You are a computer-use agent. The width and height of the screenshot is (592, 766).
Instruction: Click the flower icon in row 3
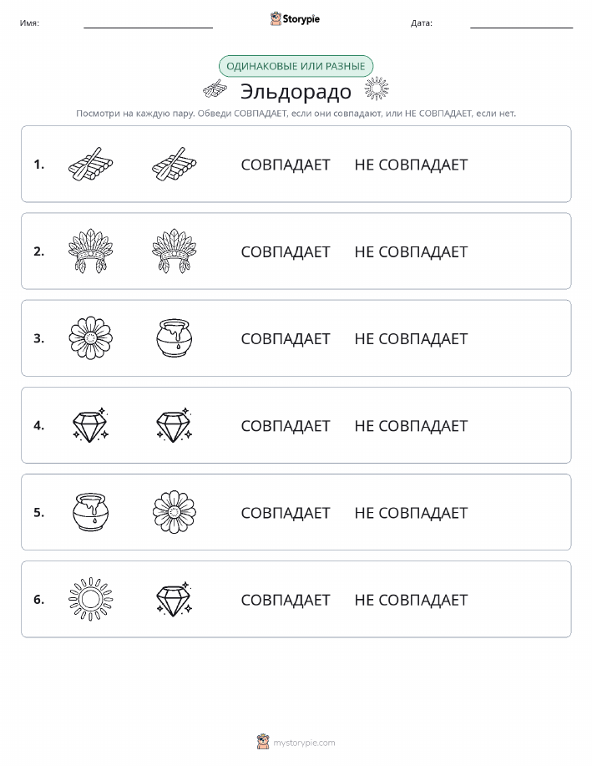click(x=90, y=338)
